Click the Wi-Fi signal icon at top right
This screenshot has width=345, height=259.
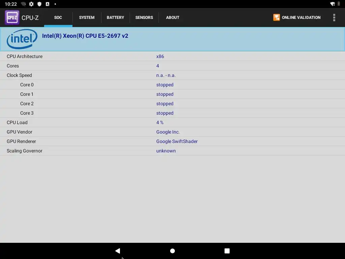(x=333, y=4)
